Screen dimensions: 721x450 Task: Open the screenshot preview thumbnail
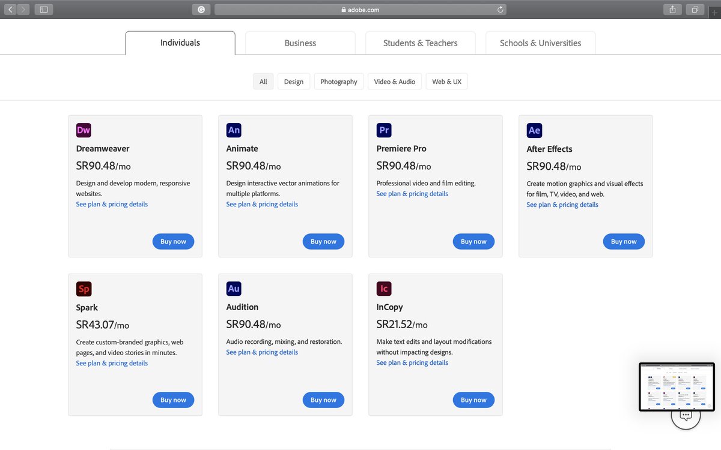(x=677, y=387)
